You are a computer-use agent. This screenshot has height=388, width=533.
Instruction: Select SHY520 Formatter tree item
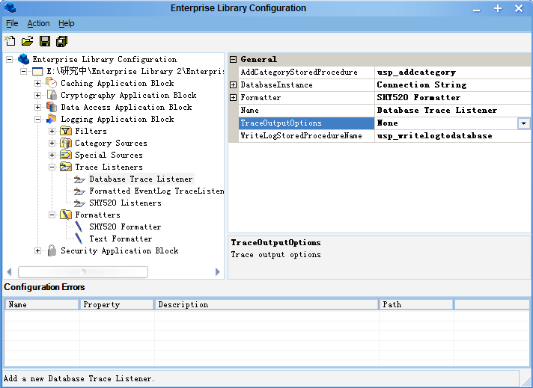pyautogui.click(x=125, y=227)
